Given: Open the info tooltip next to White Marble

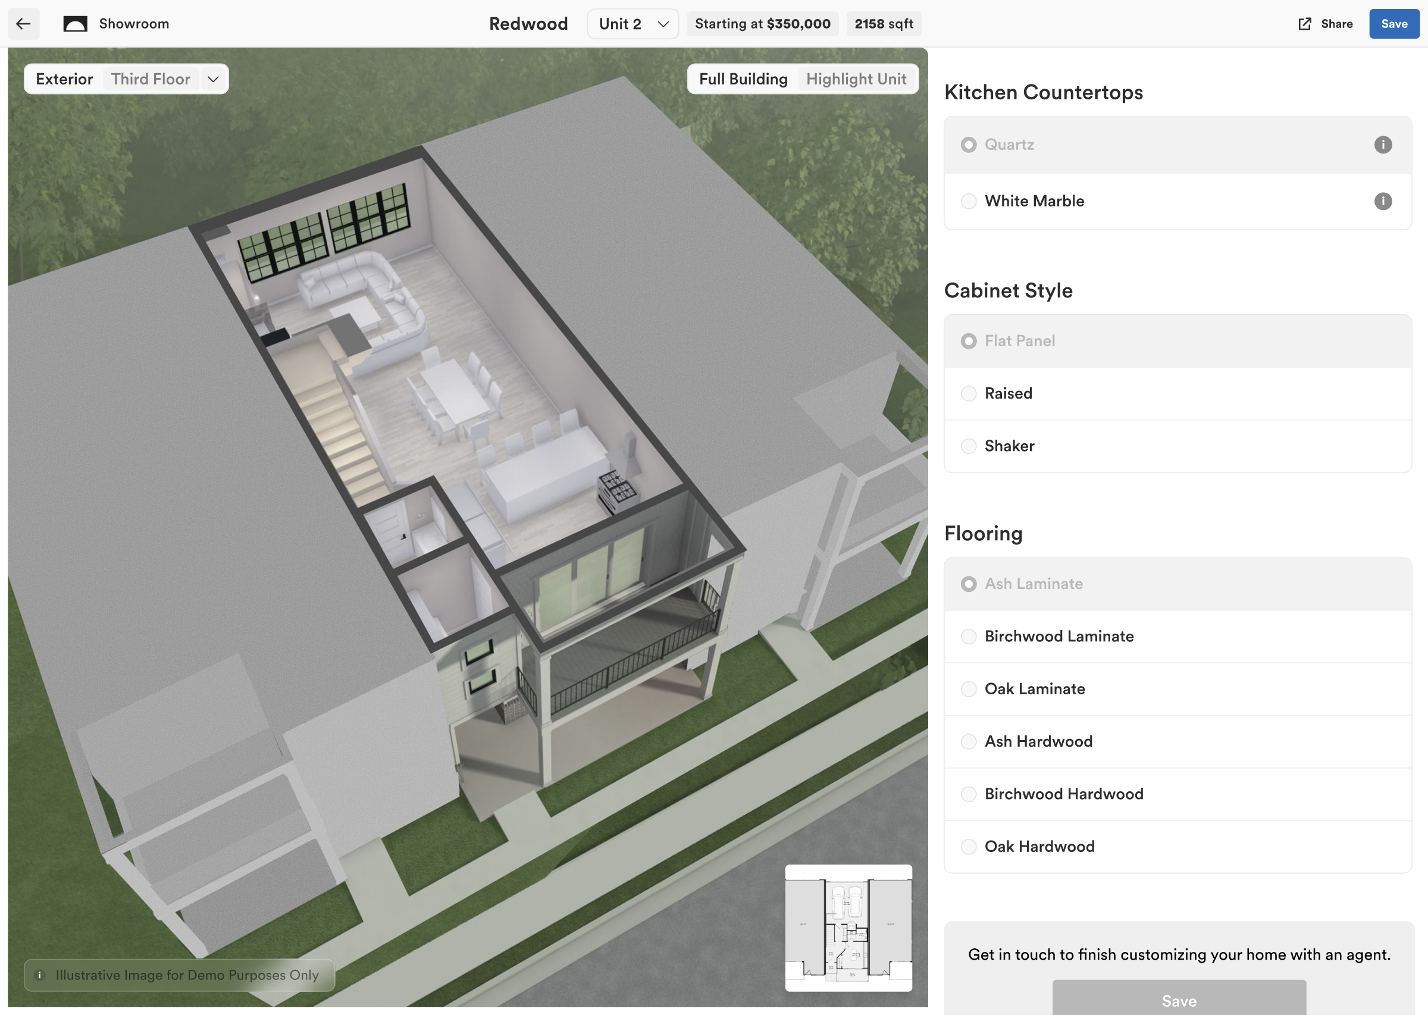Looking at the screenshot, I should coord(1383,201).
